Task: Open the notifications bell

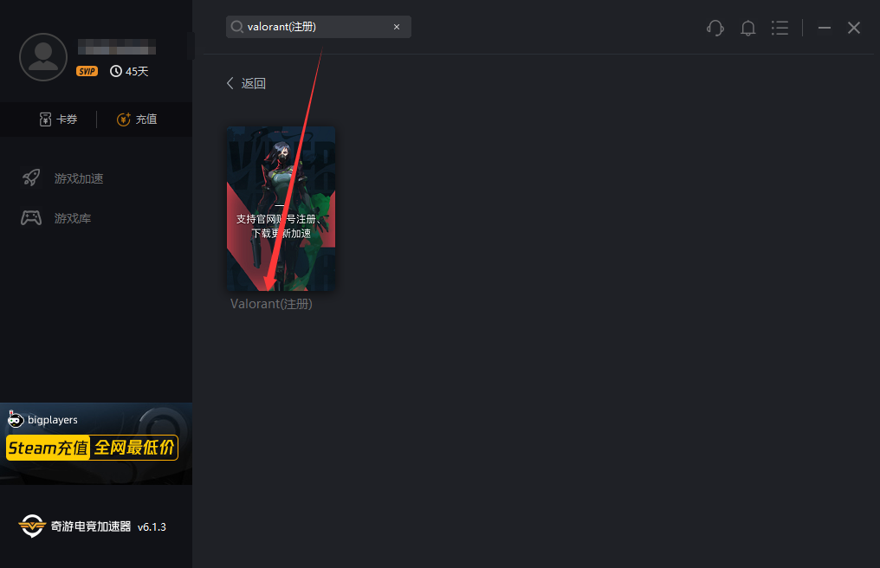Action: pos(747,28)
